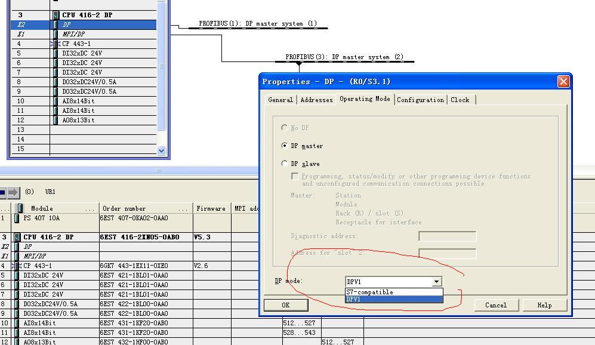The width and height of the screenshot is (595, 345).
Task: Select AI8x14Bit icon in detail row 10
Action: click(x=17, y=323)
